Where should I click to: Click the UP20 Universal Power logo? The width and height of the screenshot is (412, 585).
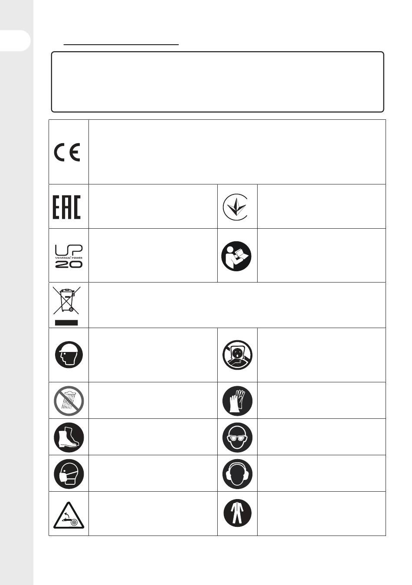click(69, 256)
